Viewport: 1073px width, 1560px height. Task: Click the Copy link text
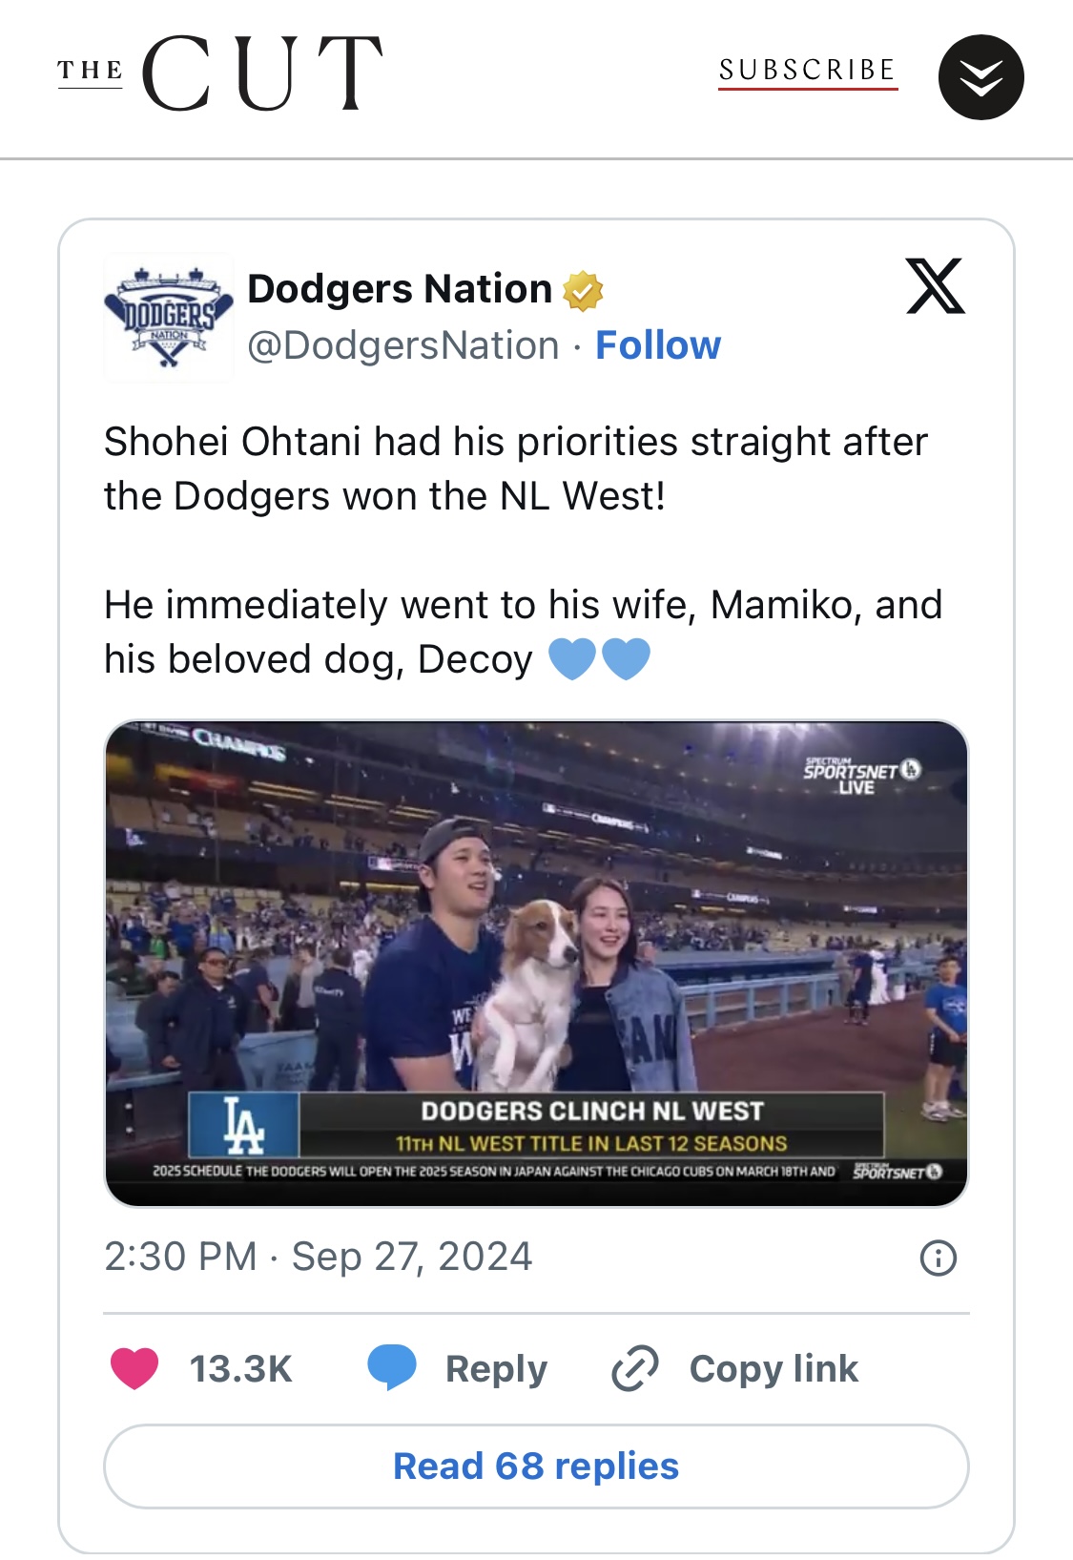(x=774, y=1369)
